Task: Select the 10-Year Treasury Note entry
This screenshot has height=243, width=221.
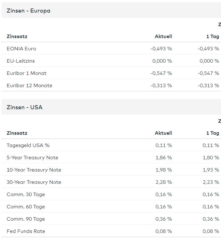Action: [x=34, y=170]
